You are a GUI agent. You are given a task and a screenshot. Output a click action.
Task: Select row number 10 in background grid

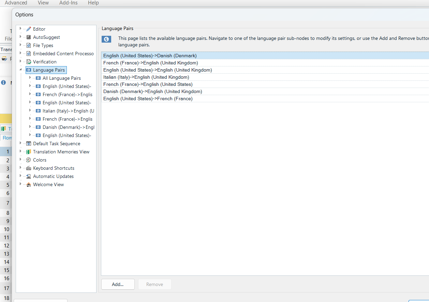click(6, 229)
